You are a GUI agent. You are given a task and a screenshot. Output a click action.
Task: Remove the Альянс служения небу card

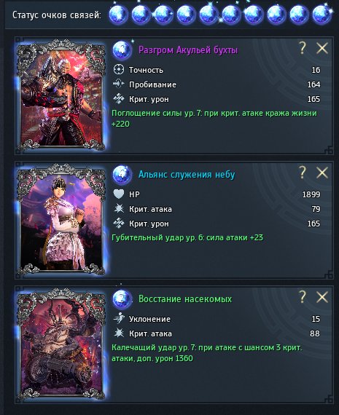coord(322,173)
